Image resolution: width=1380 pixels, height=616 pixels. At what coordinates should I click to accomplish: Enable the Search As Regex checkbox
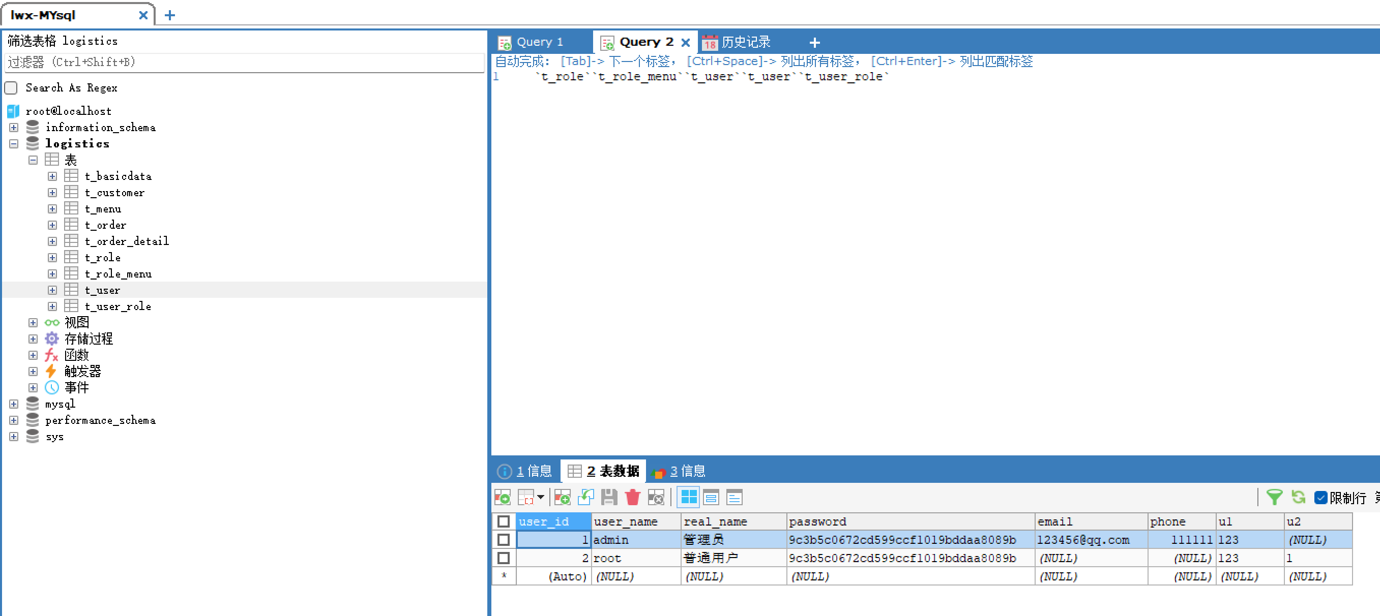(11, 88)
